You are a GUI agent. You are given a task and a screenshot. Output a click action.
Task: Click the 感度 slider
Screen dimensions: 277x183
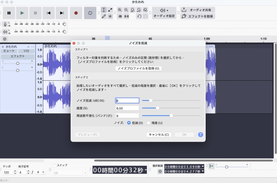point(171,108)
